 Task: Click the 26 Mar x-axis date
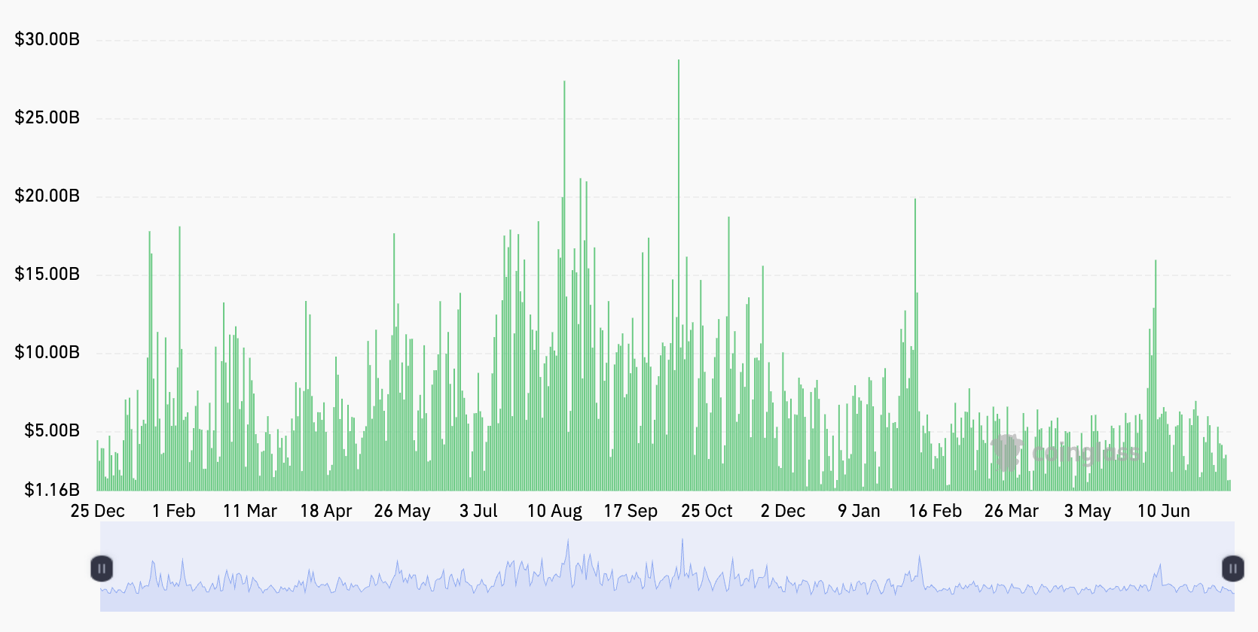click(x=1011, y=511)
